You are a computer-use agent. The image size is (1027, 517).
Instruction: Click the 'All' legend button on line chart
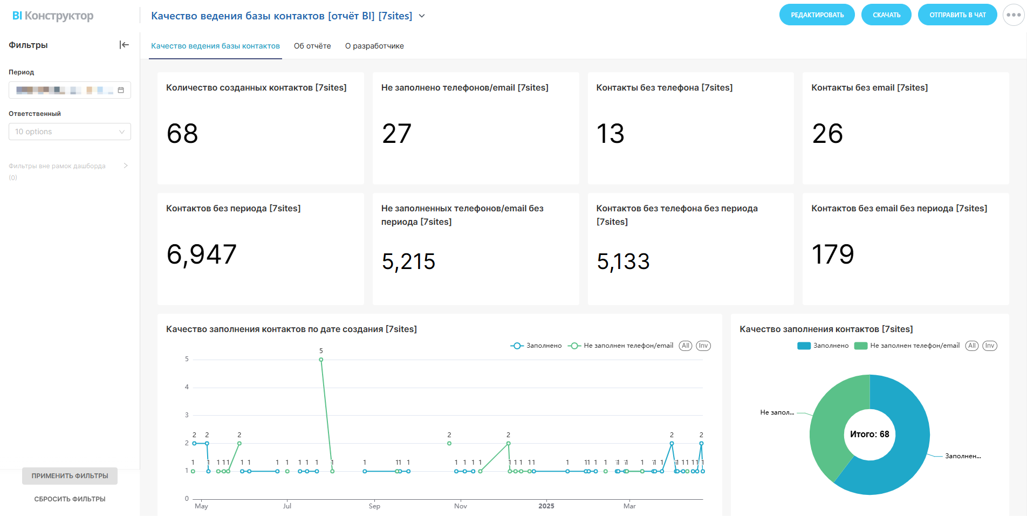click(685, 346)
